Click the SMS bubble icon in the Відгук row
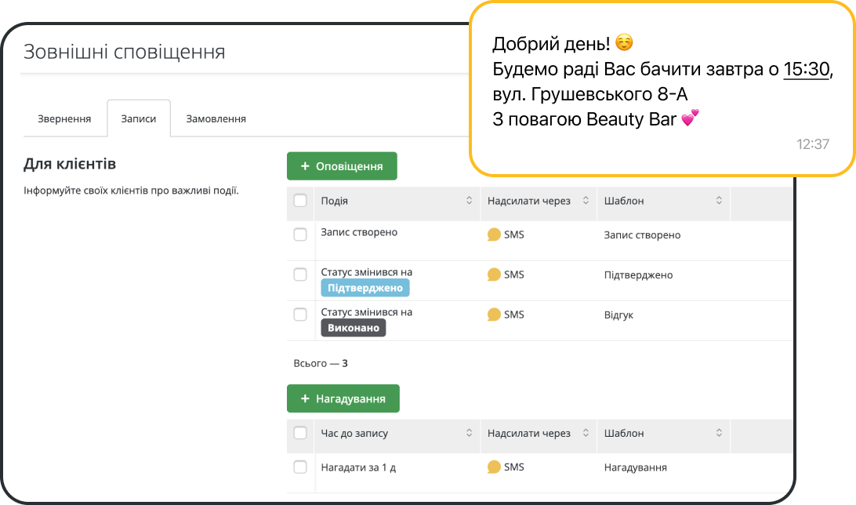The width and height of the screenshot is (856, 505). click(x=495, y=314)
